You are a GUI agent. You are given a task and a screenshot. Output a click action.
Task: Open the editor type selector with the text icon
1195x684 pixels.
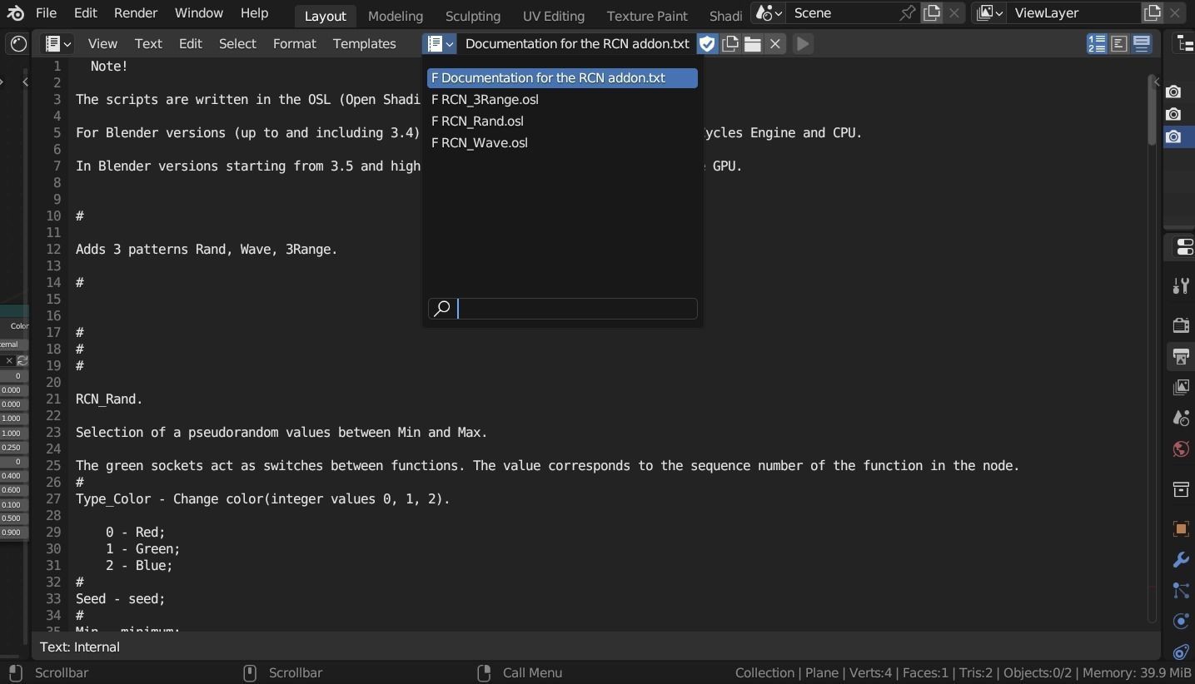(57, 43)
